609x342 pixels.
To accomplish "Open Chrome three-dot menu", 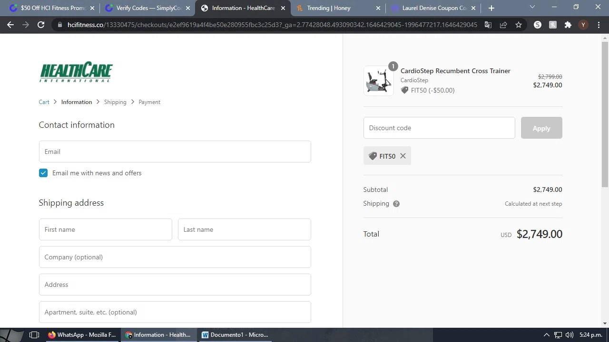I will click(x=599, y=25).
